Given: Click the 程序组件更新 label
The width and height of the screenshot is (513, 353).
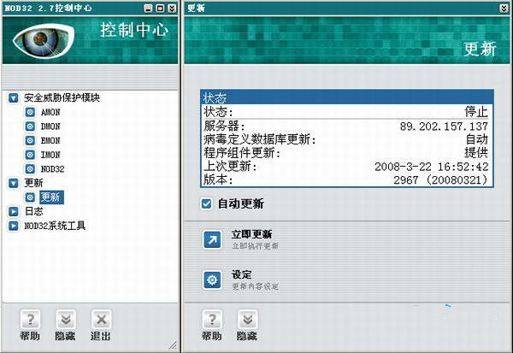Looking at the screenshot, I should (x=242, y=153).
